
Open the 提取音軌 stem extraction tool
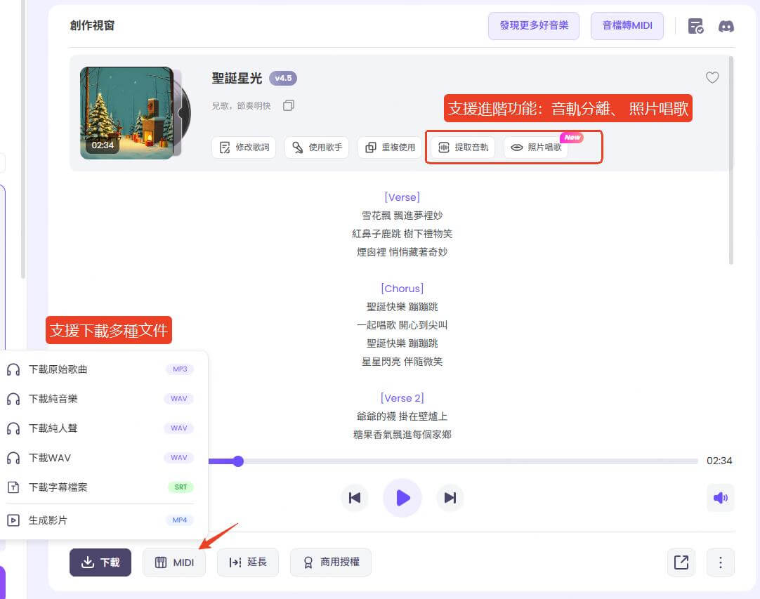pos(463,147)
